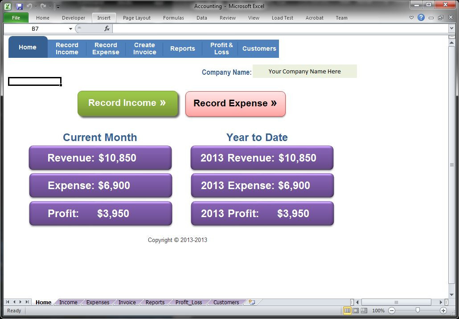Click the zoom in plus button
Screen dimensions: 459x319
(x=443, y=311)
